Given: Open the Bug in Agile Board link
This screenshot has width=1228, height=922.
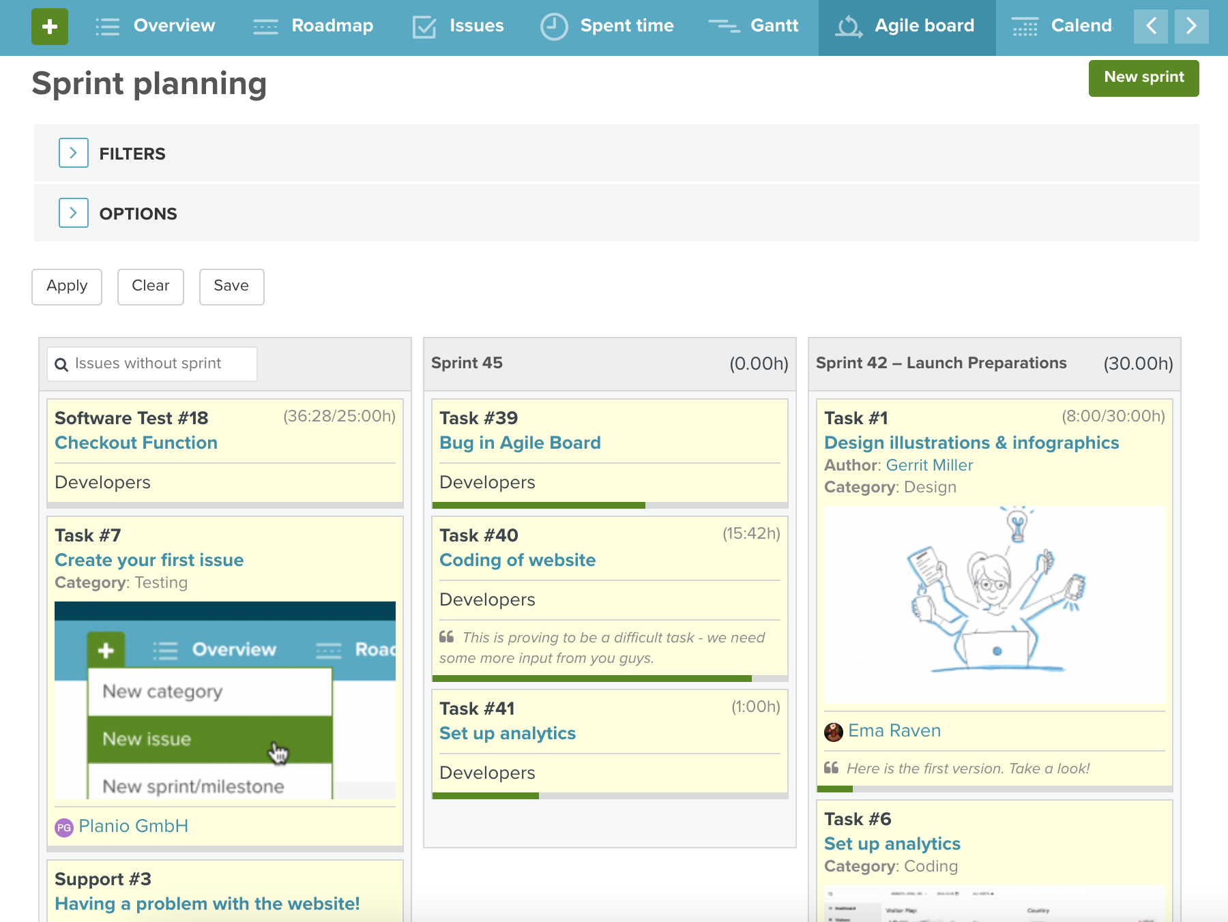Looking at the screenshot, I should tap(521, 443).
